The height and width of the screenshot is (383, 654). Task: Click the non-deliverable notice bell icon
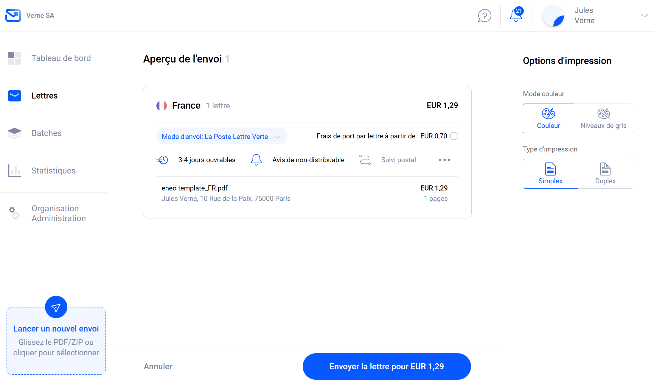pos(256,160)
